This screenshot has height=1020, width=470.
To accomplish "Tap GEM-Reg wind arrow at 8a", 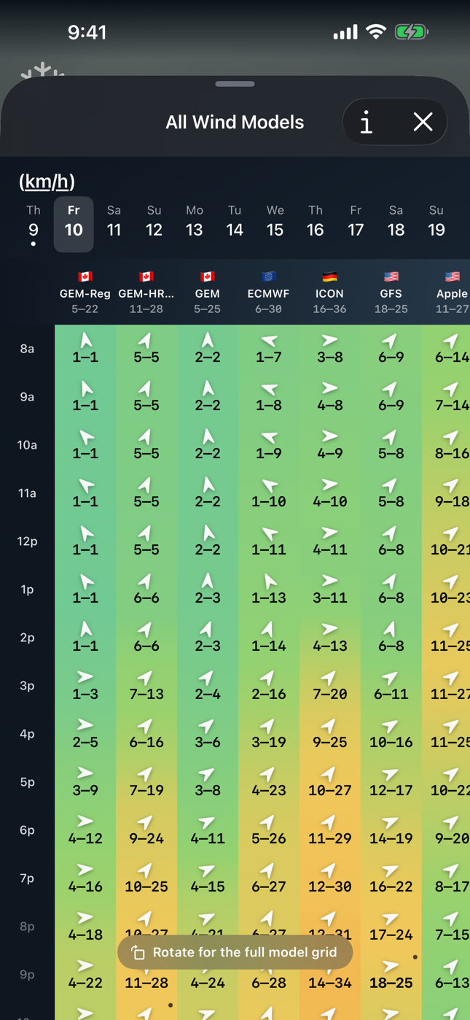I will 86,341.
